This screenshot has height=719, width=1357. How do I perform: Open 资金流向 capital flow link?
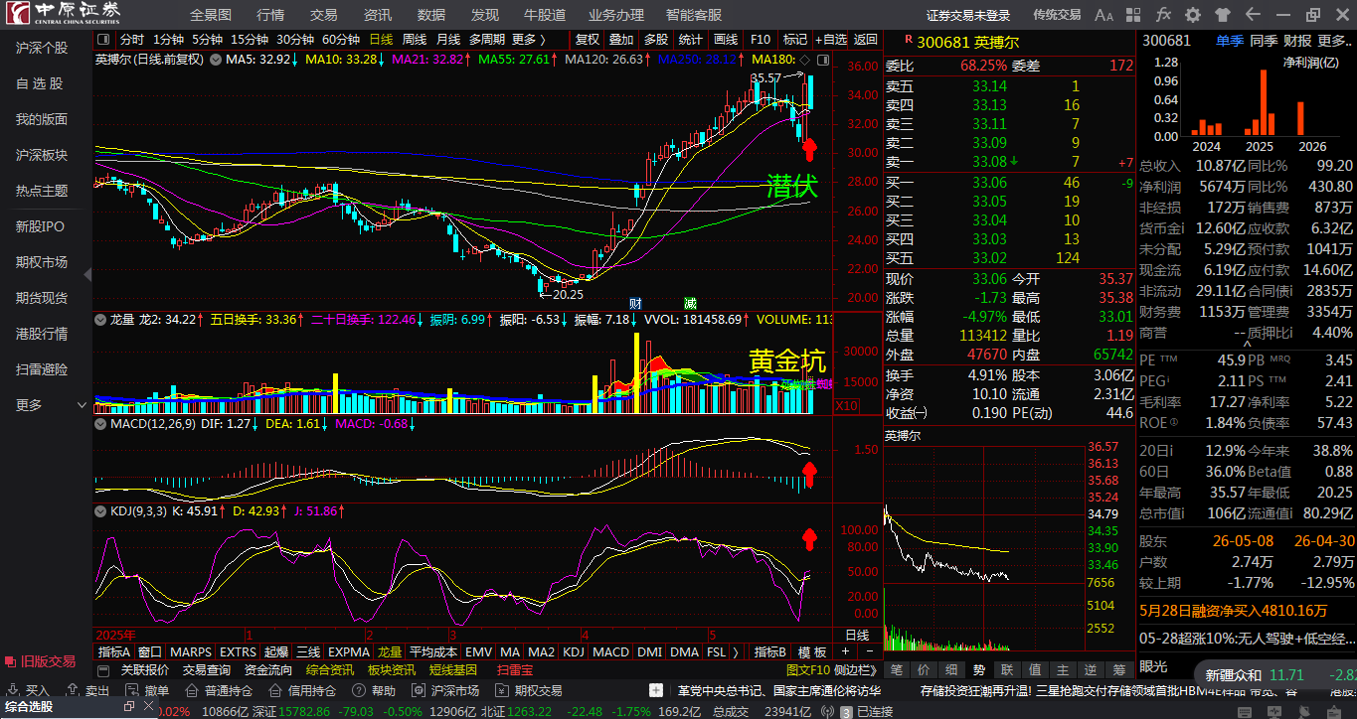coord(267,670)
